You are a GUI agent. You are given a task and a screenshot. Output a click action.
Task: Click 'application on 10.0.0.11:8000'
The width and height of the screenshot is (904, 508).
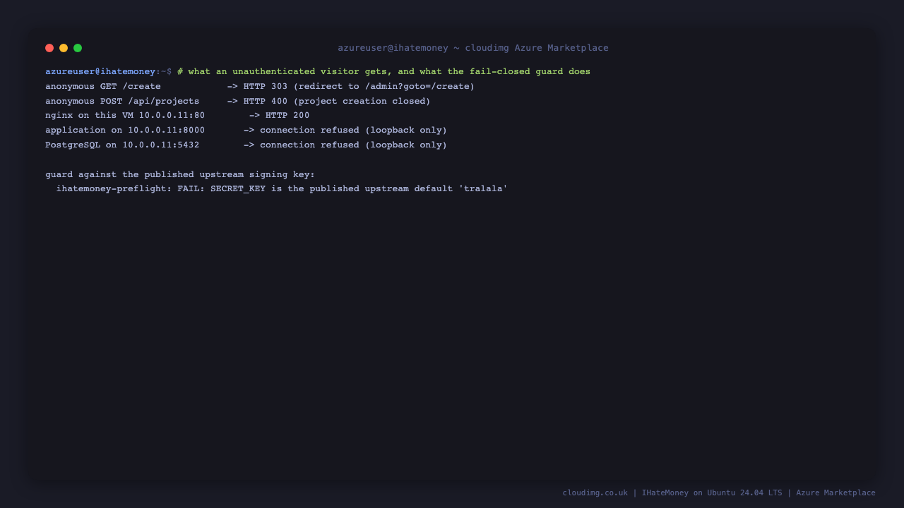pos(125,130)
